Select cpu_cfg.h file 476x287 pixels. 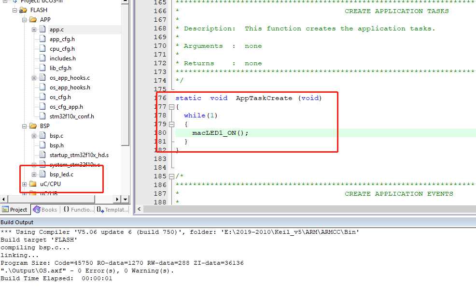pyautogui.click(x=62, y=49)
